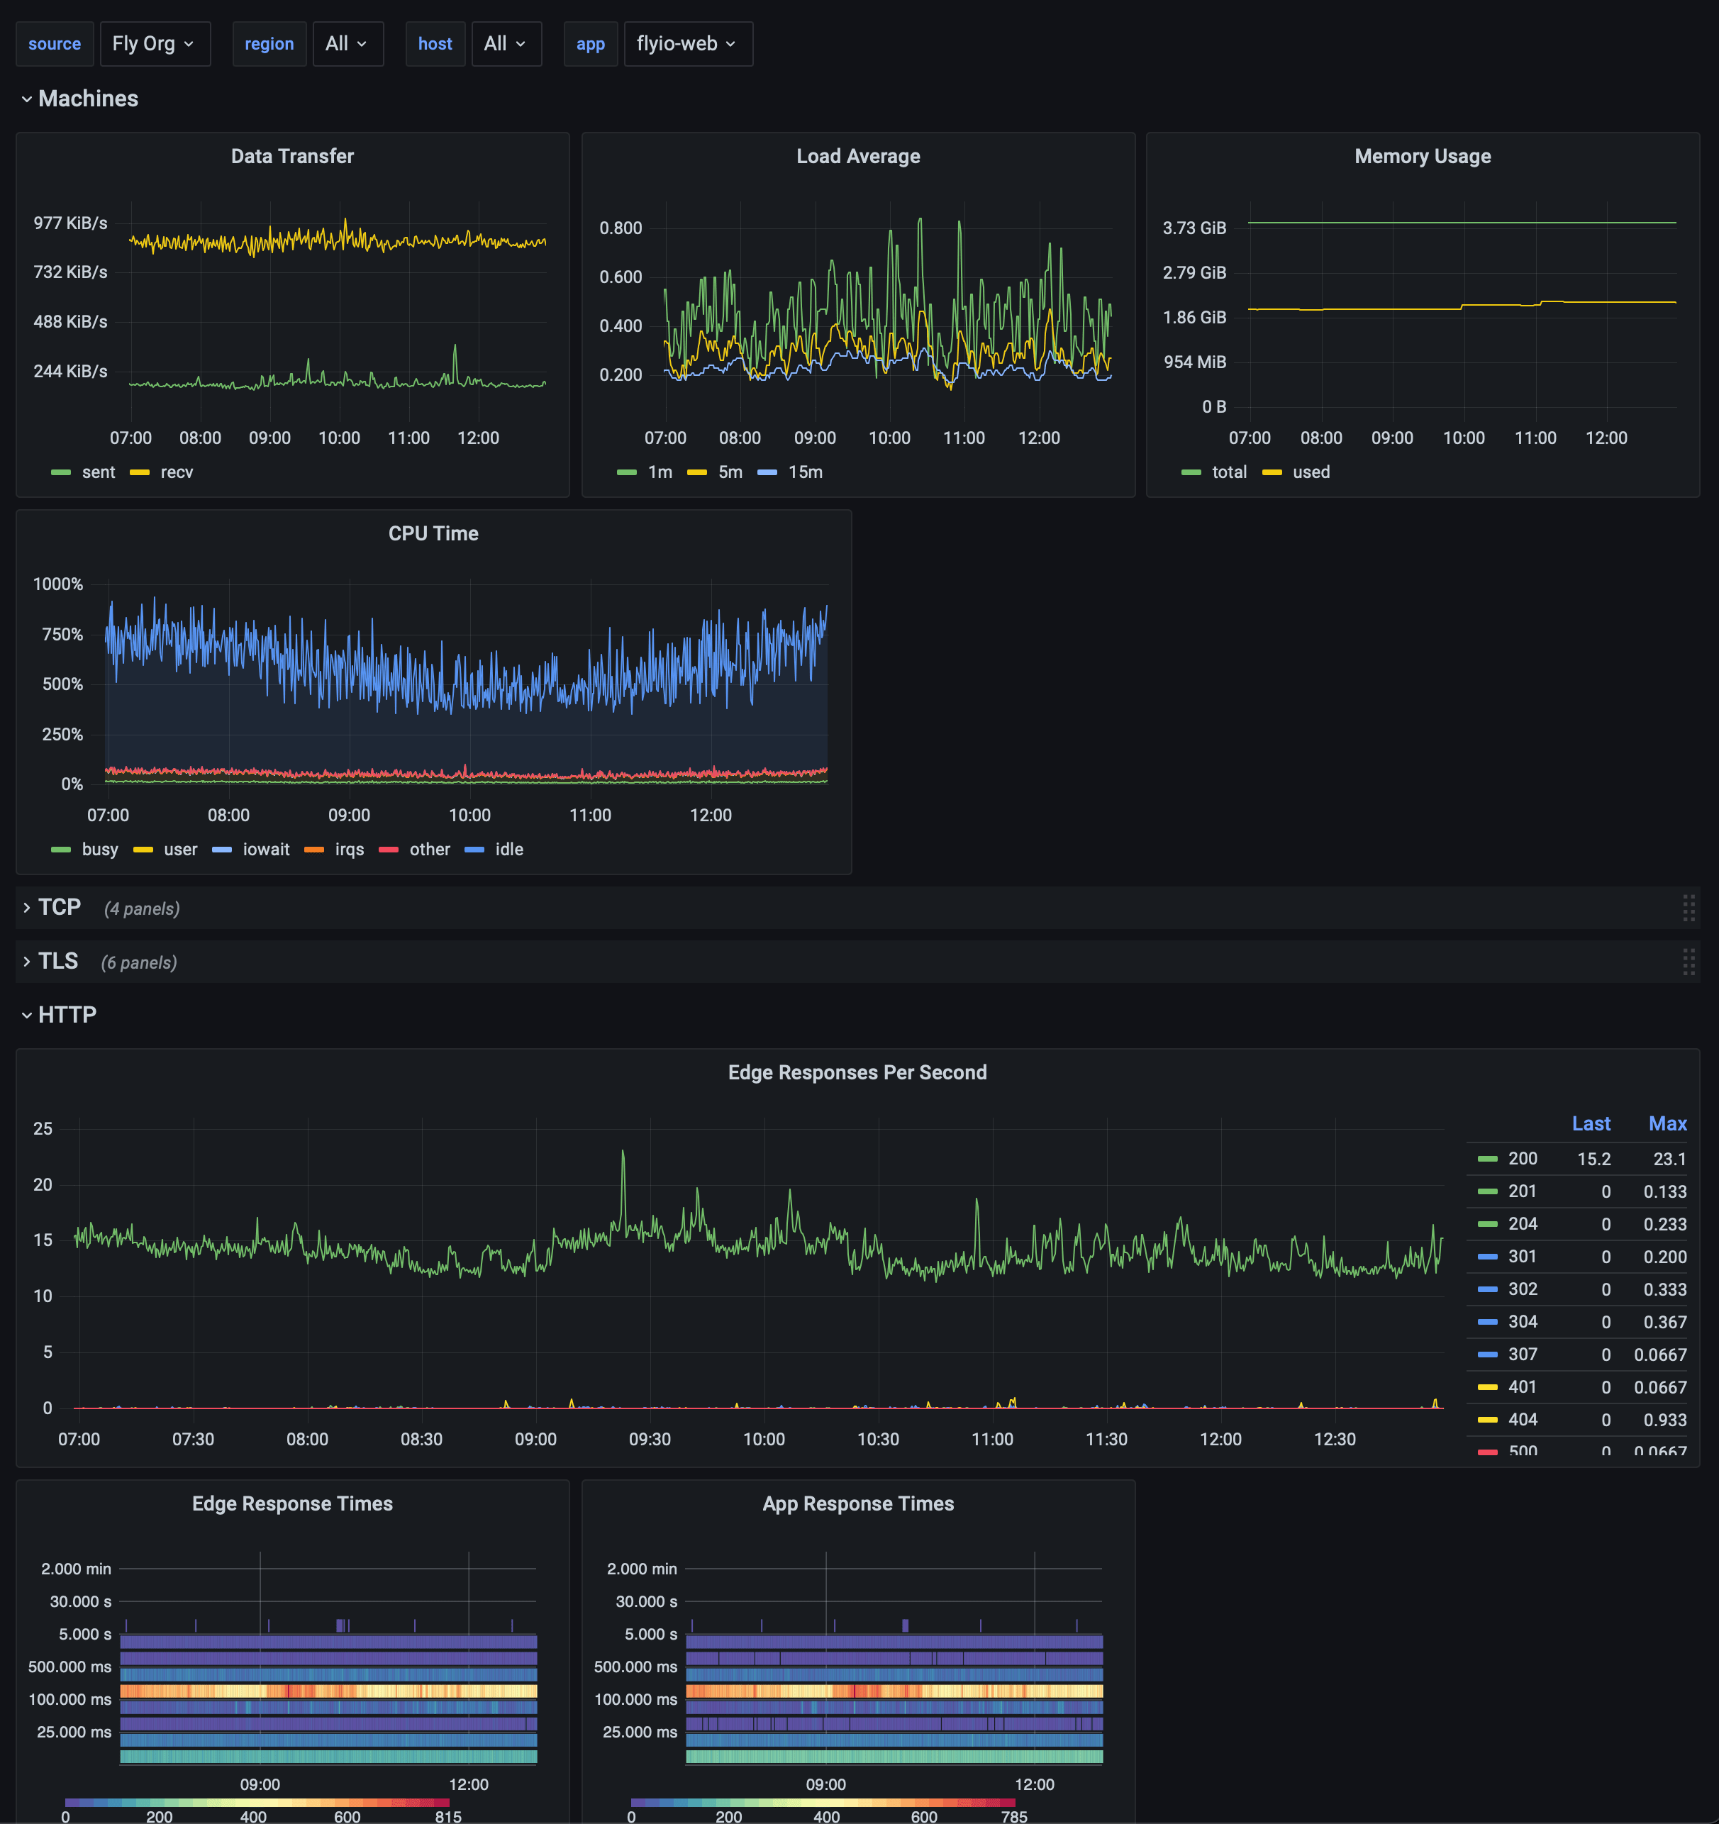The width and height of the screenshot is (1719, 1824).
Task: Open the region All dropdown
Action: [x=347, y=44]
